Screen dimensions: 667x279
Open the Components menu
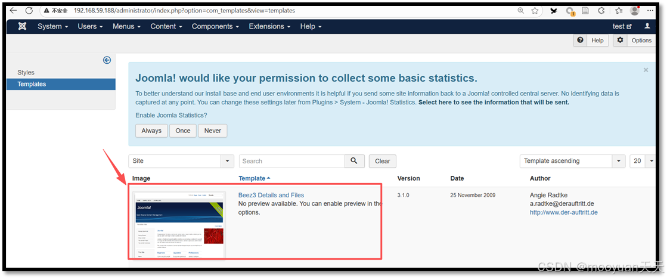click(x=215, y=26)
